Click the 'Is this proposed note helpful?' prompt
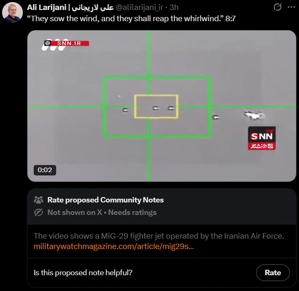 pos(83,273)
